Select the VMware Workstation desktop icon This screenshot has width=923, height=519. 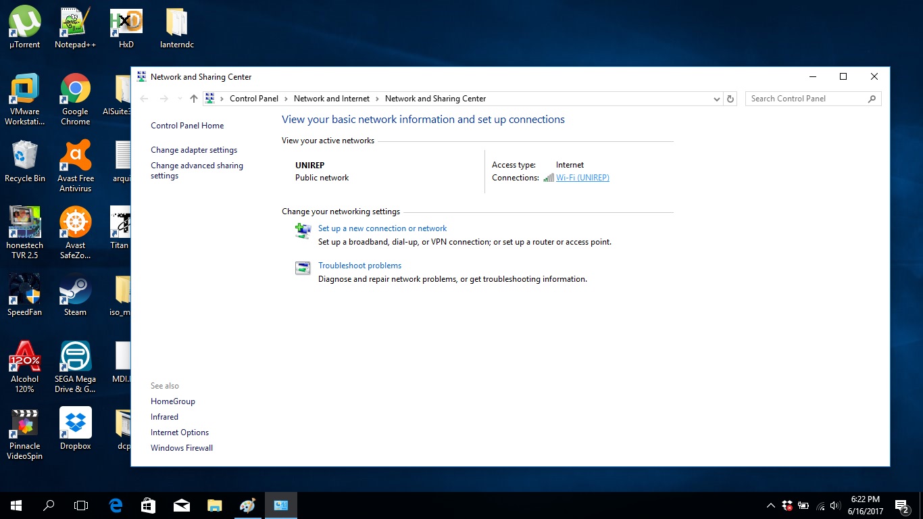(24, 99)
